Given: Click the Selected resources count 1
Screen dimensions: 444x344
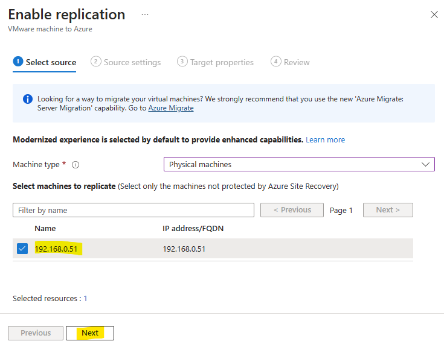Looking at the screenshot, I should point(85,299).
